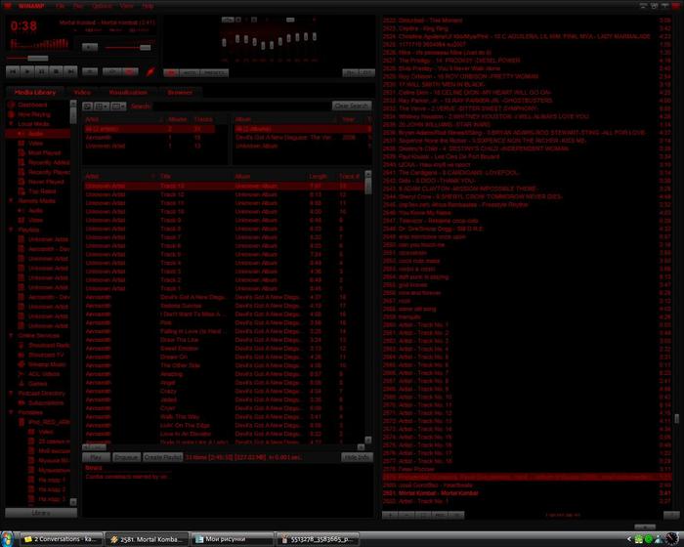Click the Previous track button

pos(13,71)
